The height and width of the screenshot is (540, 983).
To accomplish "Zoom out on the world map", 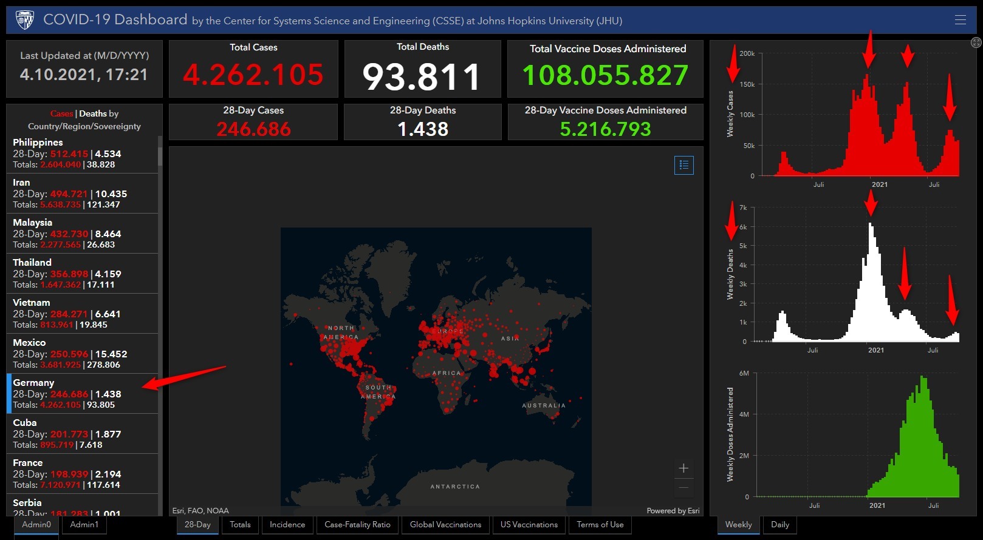I will coord(683,487).
